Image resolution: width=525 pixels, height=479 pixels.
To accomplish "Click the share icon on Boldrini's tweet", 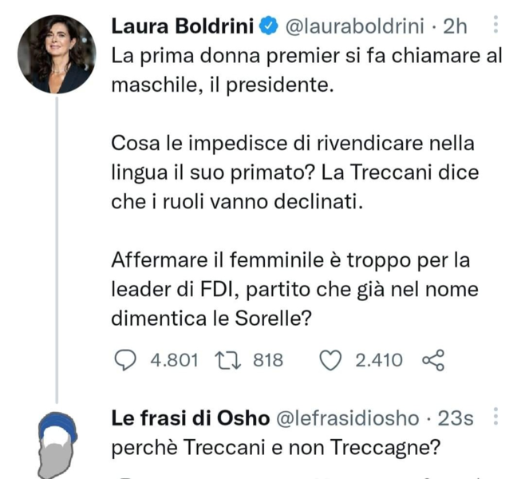I will pyautogui.click(x=432, y=361).
